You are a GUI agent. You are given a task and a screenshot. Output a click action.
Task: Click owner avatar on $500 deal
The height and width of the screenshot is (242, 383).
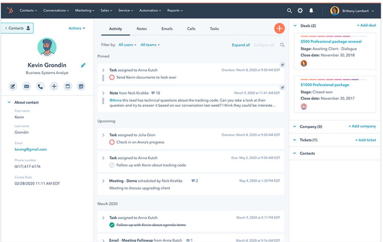[x=304, y=64]
